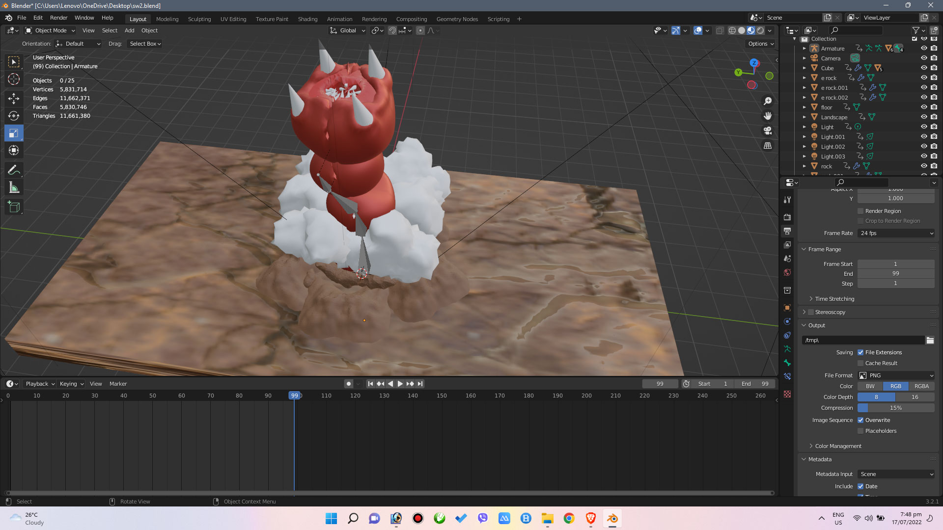Image resolution: width=943 pixels, height=530 pixels.
Task: Expand the Cube item in outliner
Action: pos(804,68)
